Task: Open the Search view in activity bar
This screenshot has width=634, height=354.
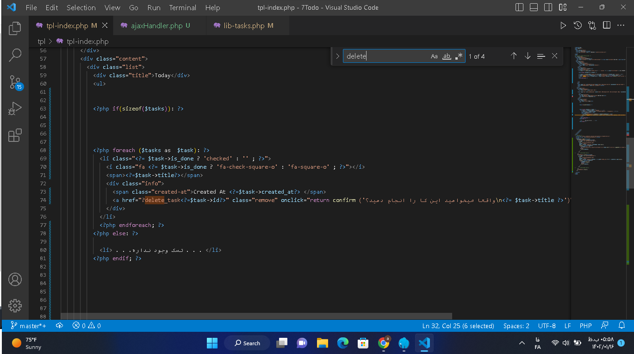Action: [15, 55]
